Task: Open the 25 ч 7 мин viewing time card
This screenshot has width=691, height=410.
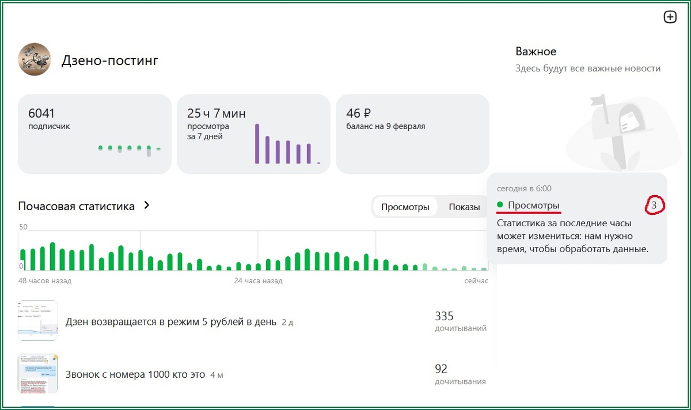Action: coord(253,134)
